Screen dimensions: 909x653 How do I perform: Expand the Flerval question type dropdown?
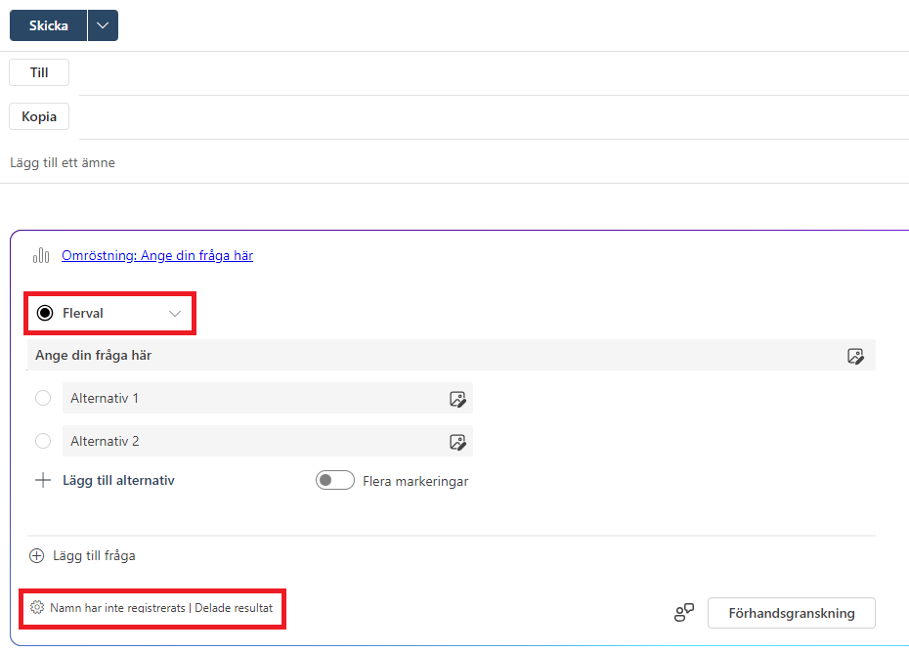tap(109, 313)
